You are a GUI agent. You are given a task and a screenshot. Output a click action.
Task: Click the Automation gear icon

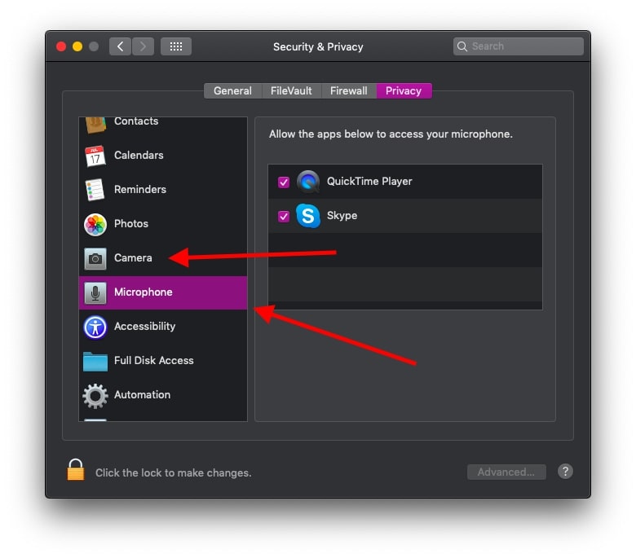pyautogui.click(x=95, y=396)
